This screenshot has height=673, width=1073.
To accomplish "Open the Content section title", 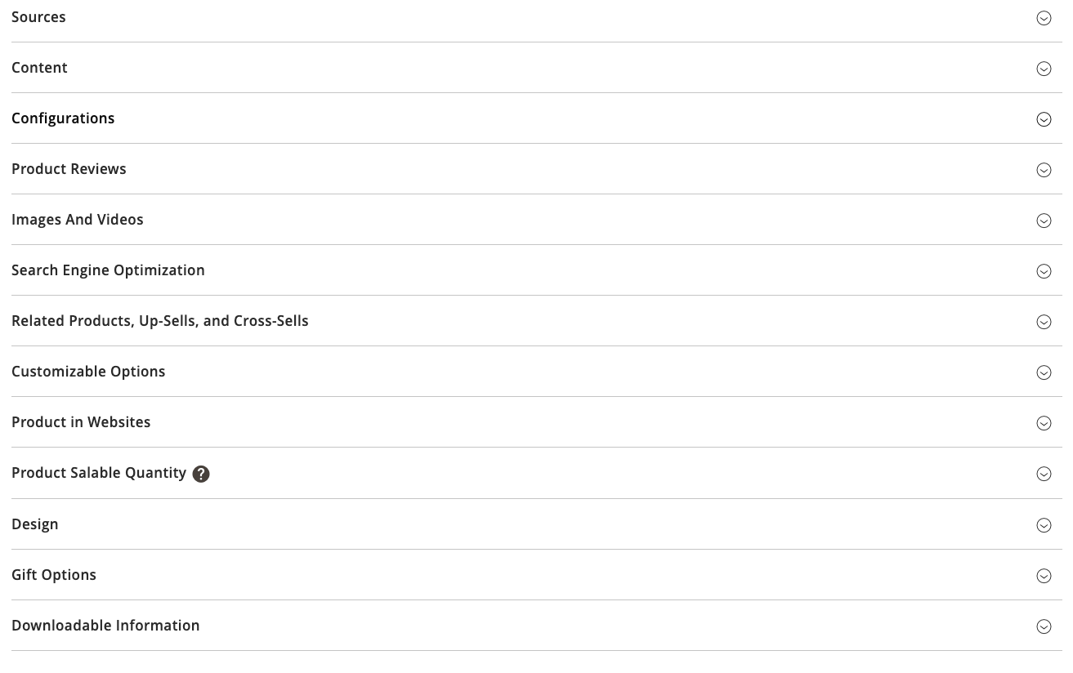I will pyautogui.click(x=39, y=68).
